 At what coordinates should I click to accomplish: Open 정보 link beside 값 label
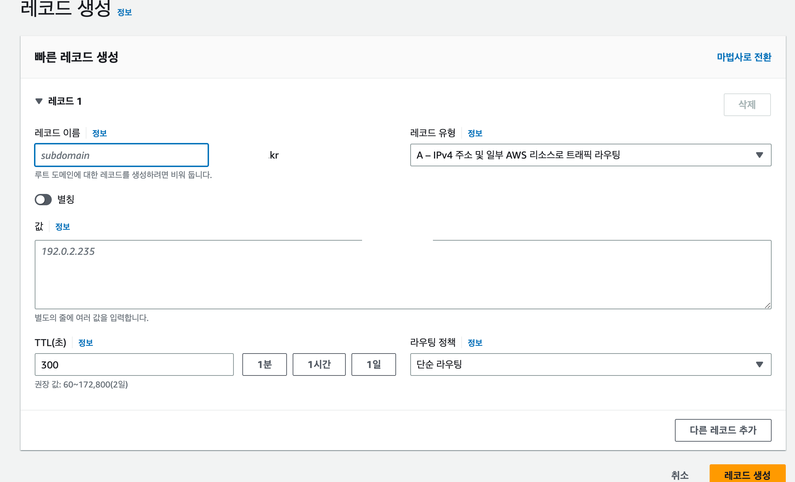62,227
